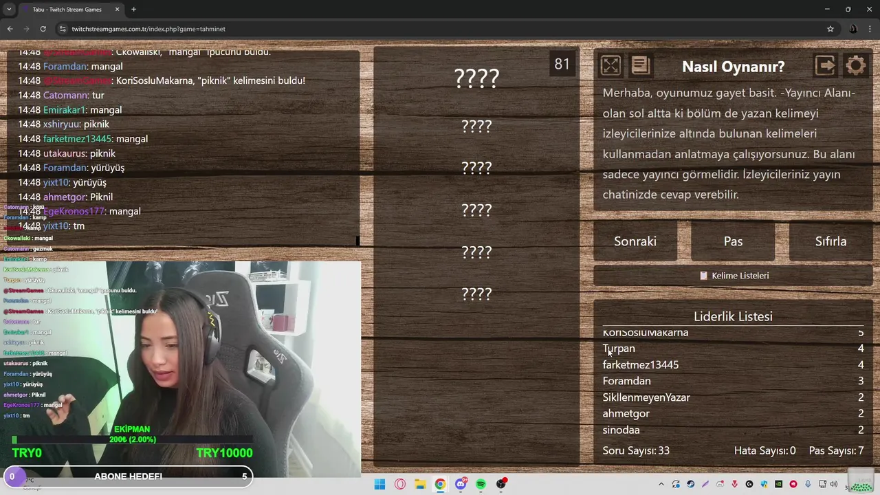
Task: Click farketmez13445 in leaderboard
Action: coord(641,365)
